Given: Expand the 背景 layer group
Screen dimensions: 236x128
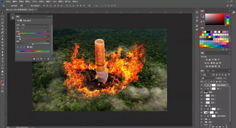Looking at the screenshot, I should coord(204,122).
